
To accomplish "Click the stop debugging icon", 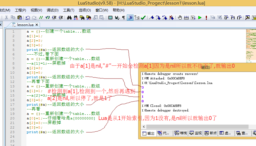I will pyautogui.click(x=220, y=17).
